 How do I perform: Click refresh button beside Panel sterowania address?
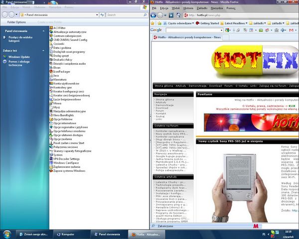click(102, 15)
